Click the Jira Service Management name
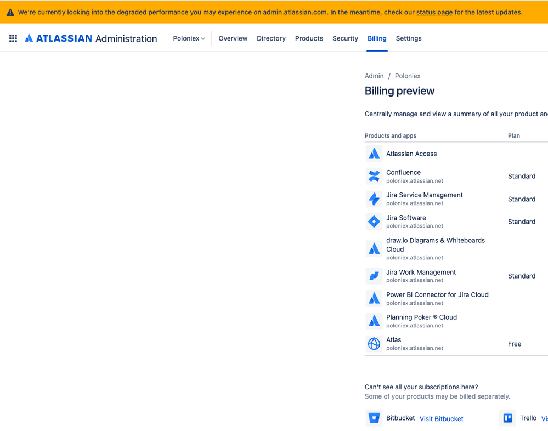This screenshot has height=431, width=548. pos(424,195)
